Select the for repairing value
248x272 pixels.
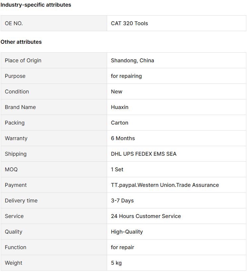point(126,76)
